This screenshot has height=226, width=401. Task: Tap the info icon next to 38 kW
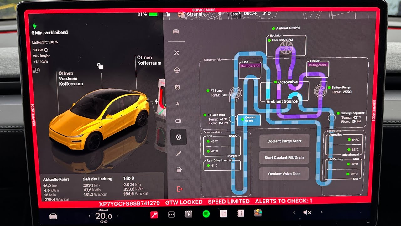tap(46, 50)
